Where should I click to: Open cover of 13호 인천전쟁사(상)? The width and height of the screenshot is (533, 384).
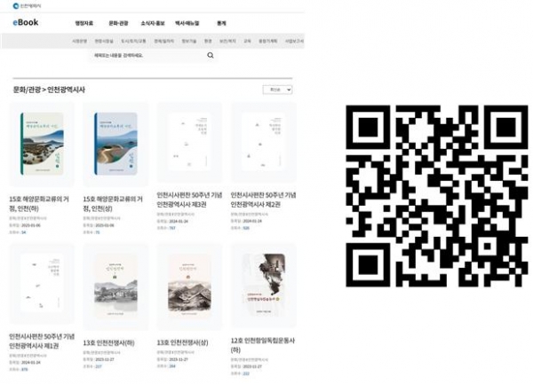(189, 286)
